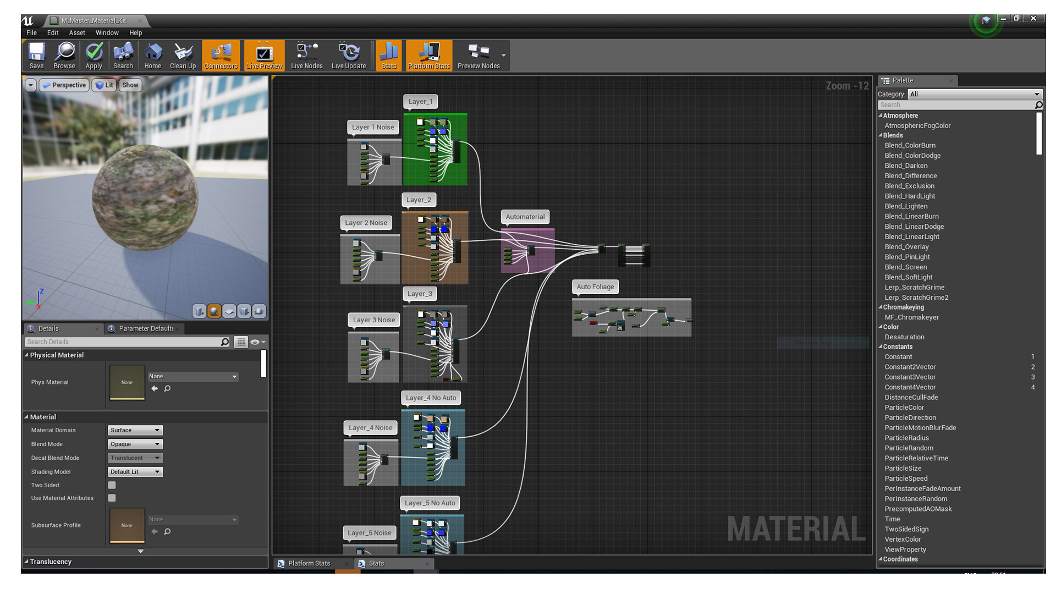Open the Window menu
This screenshot has height=594, width=1056.
tap(107, 32)
